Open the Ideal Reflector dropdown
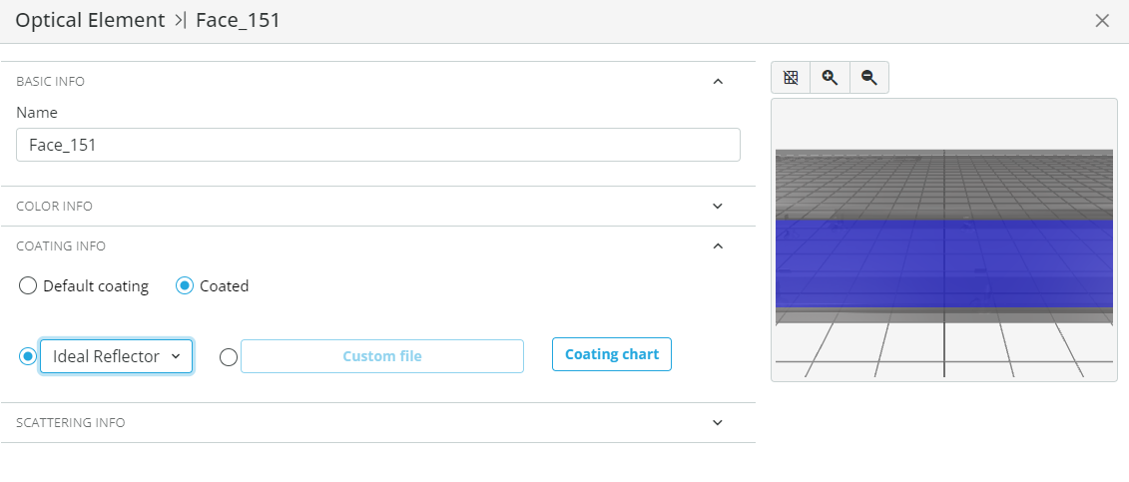Viewport: 1129px width, 482px height. 116,356
